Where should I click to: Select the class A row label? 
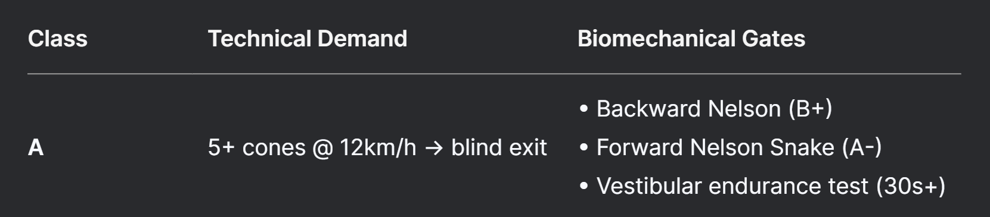(36, 147)
